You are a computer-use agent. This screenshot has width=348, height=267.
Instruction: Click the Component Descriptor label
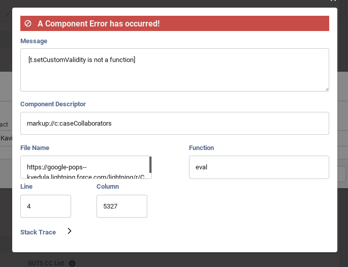[x=53, y=104]
